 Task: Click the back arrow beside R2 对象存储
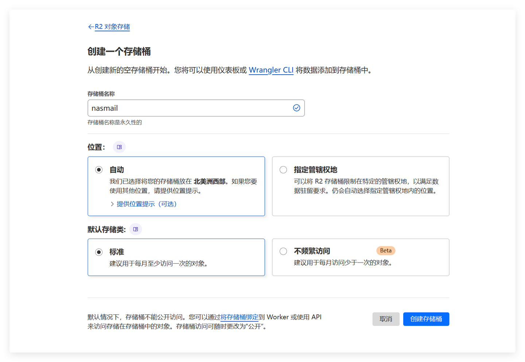click(91, 27)
